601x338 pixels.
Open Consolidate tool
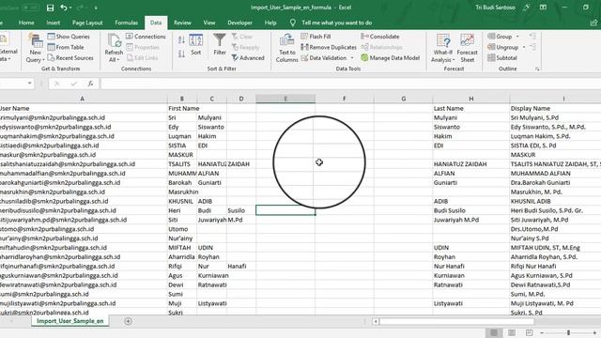pos(380,37)
